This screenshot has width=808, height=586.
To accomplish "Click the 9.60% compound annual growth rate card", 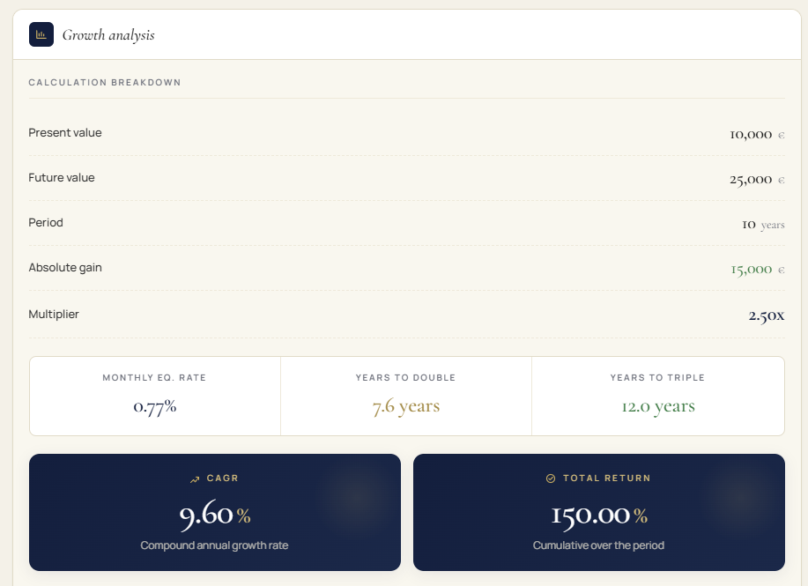I will click(215, 513).
